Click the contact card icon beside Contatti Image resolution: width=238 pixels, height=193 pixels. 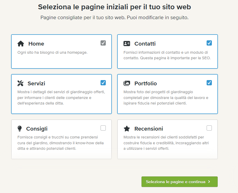point(127,44)
